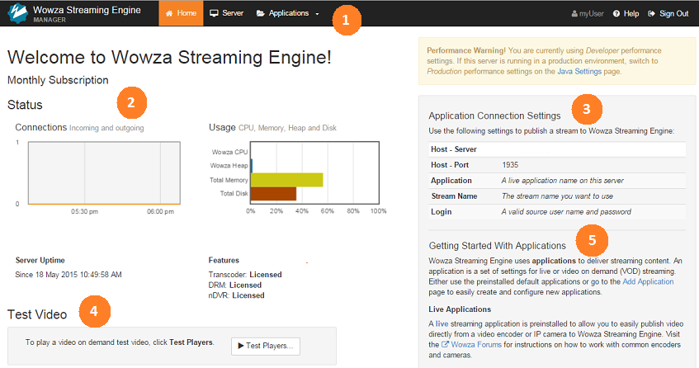Click the Home house icon
Screen dimensions: 699x368
click(169, 14)
